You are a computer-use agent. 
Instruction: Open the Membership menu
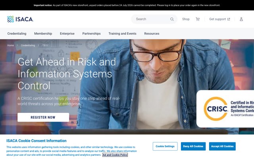pyautogui.click(x=43, y=33)
